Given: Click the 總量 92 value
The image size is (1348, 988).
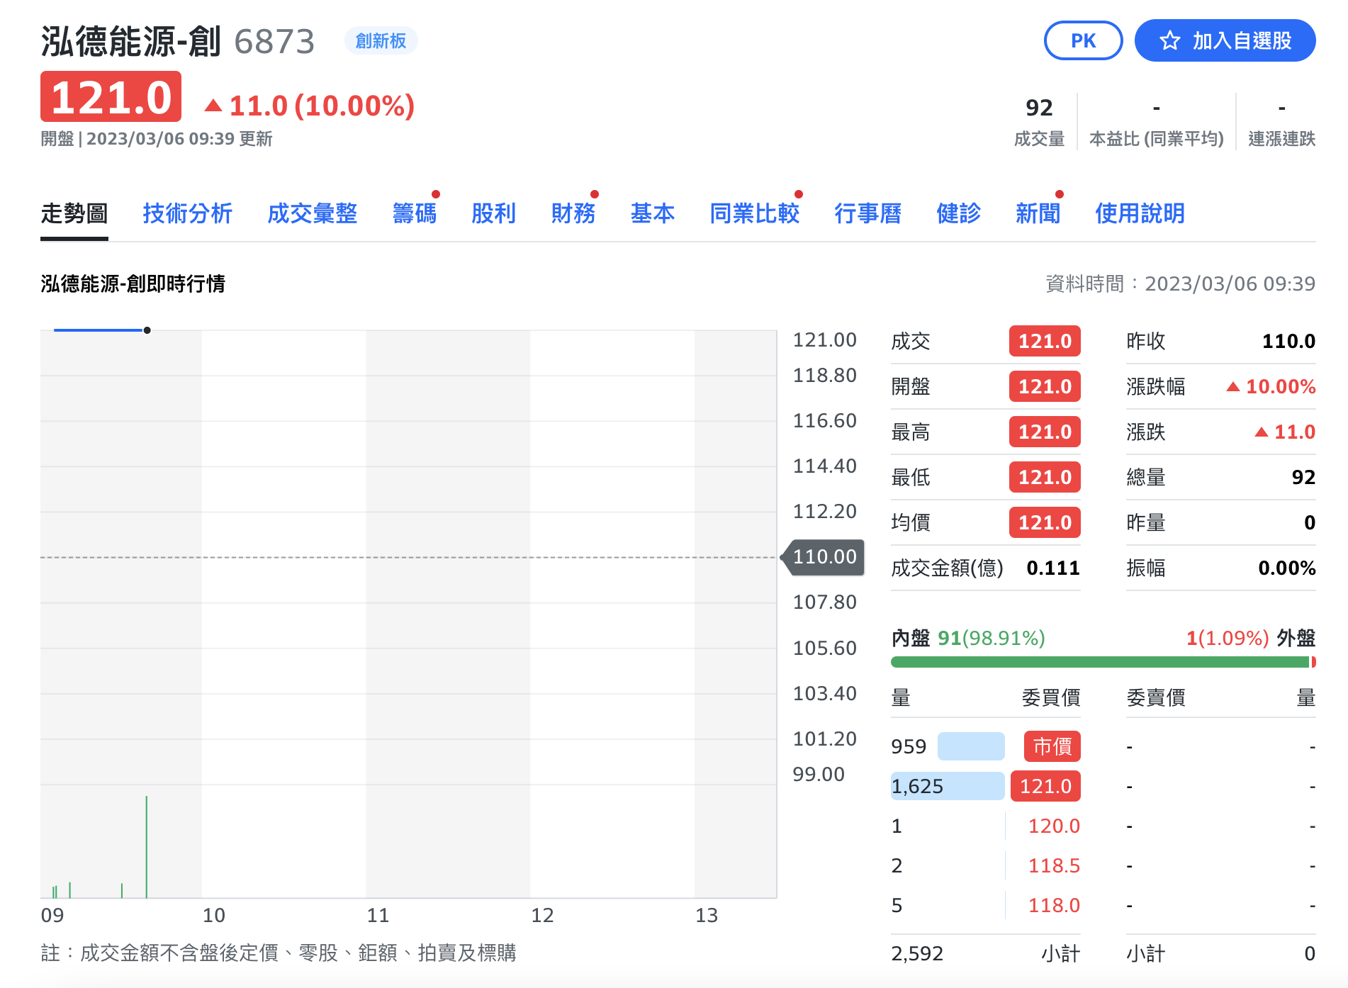Looking at the screenshot, I should [x=1303, y=477].
